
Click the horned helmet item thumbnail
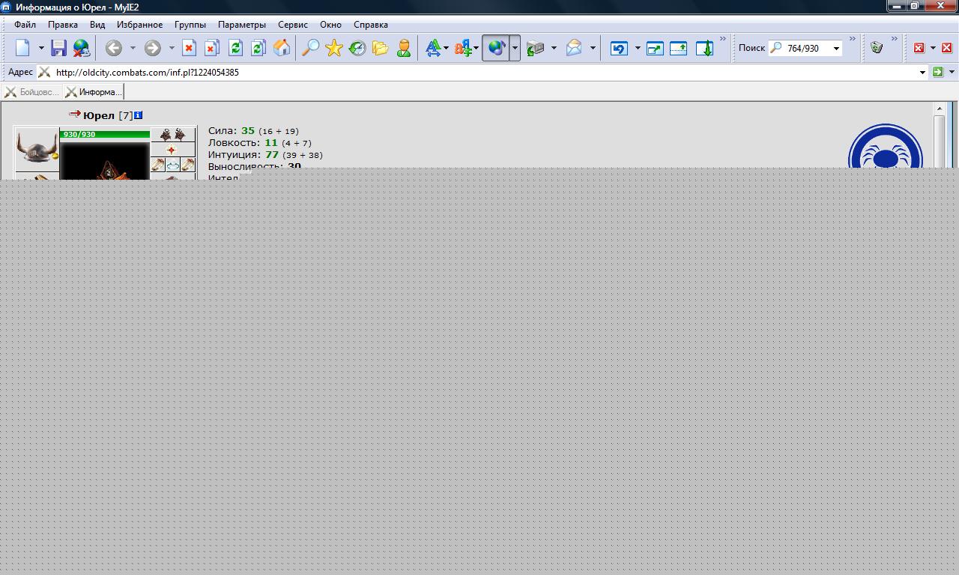37,148
